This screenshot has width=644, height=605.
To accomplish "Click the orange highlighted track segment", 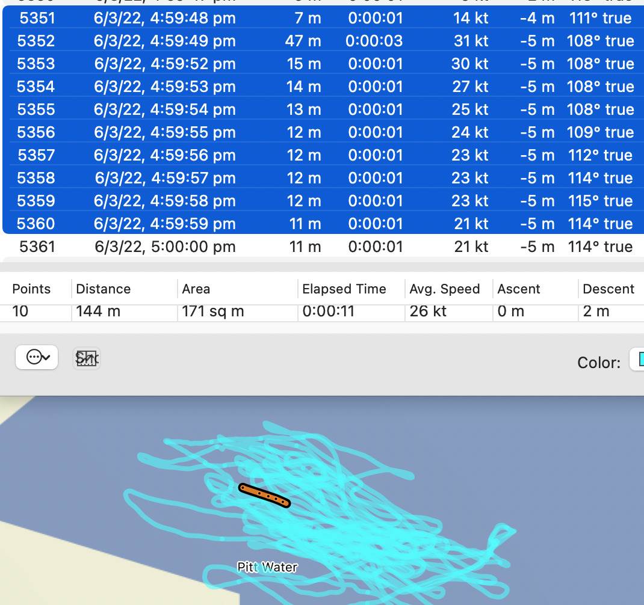I will click(264, 495).
